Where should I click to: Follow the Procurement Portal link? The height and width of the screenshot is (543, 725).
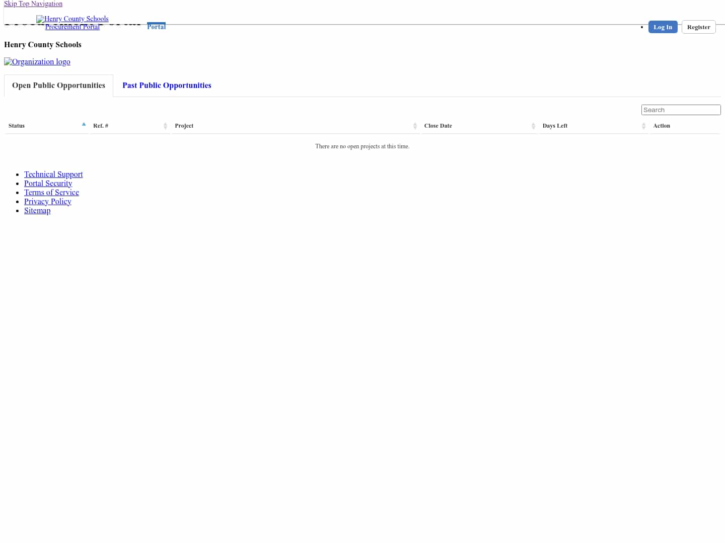72,27
